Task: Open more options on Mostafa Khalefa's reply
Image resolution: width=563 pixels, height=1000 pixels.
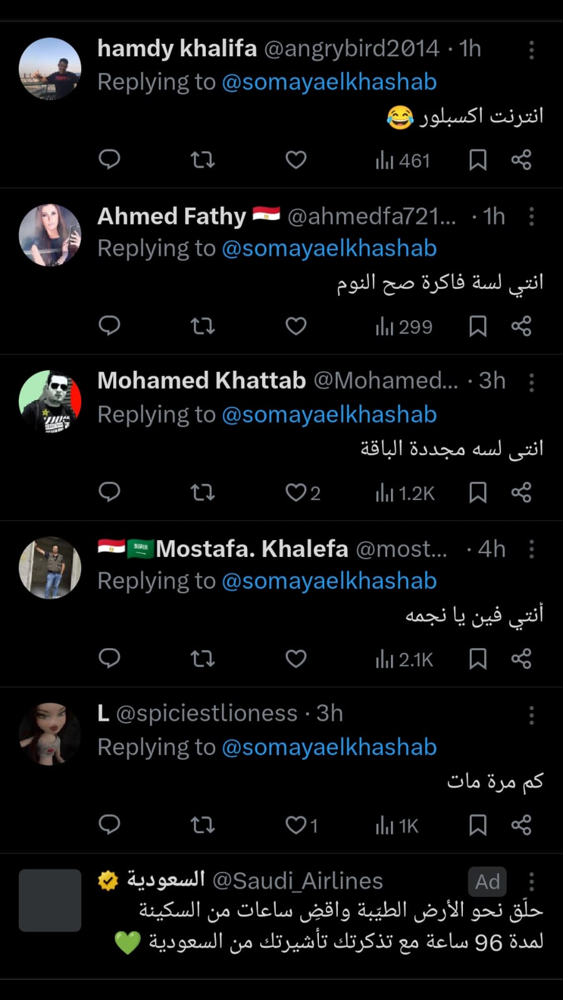Action: point(532,549)
